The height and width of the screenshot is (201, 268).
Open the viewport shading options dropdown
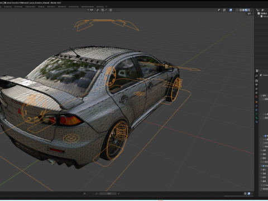coord(252,10)
